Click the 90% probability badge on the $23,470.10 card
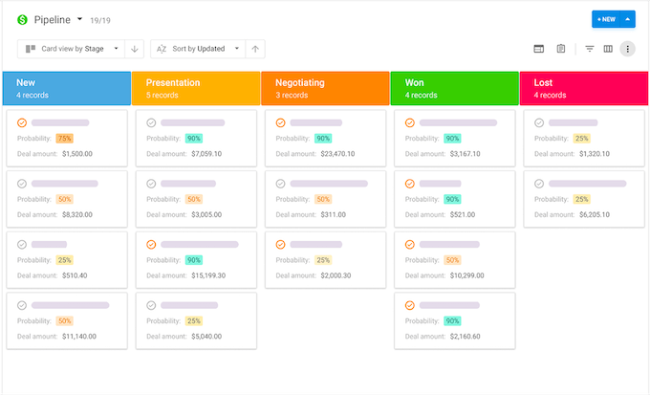This screenshot has width=650, height=395. coord(323,139)
